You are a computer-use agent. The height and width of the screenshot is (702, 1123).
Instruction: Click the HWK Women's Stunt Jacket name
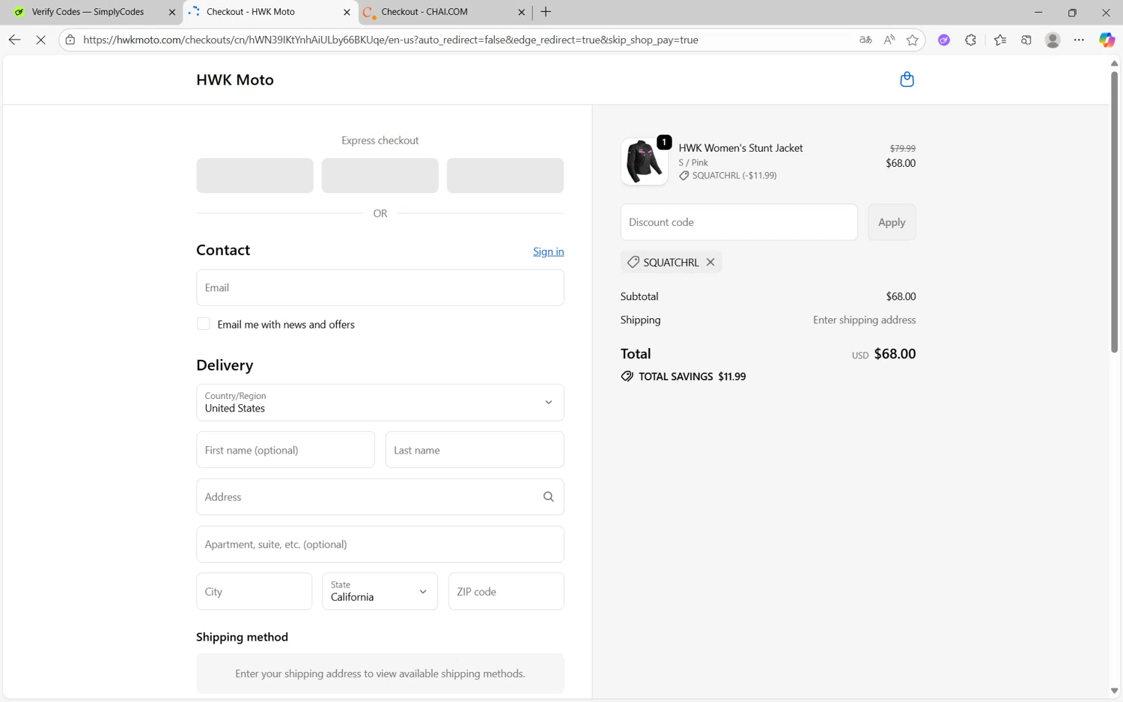(740, 148)
